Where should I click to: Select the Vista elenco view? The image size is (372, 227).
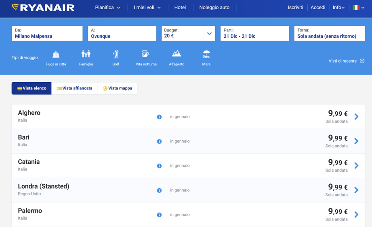pyautogui.click(x=32, y=88)
